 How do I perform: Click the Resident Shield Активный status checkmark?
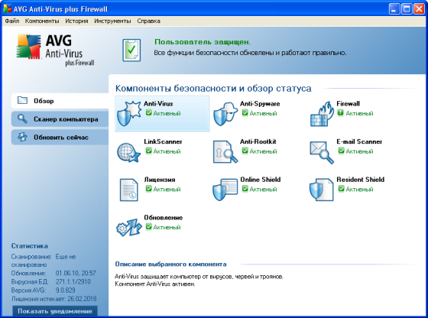click(x=341, y=189)
